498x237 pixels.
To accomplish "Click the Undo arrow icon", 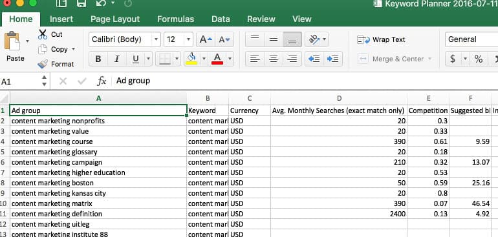I will click(101, 4).
